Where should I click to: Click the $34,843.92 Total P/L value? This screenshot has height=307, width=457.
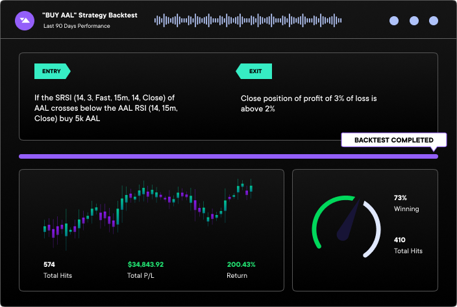(x=145, y=264)
